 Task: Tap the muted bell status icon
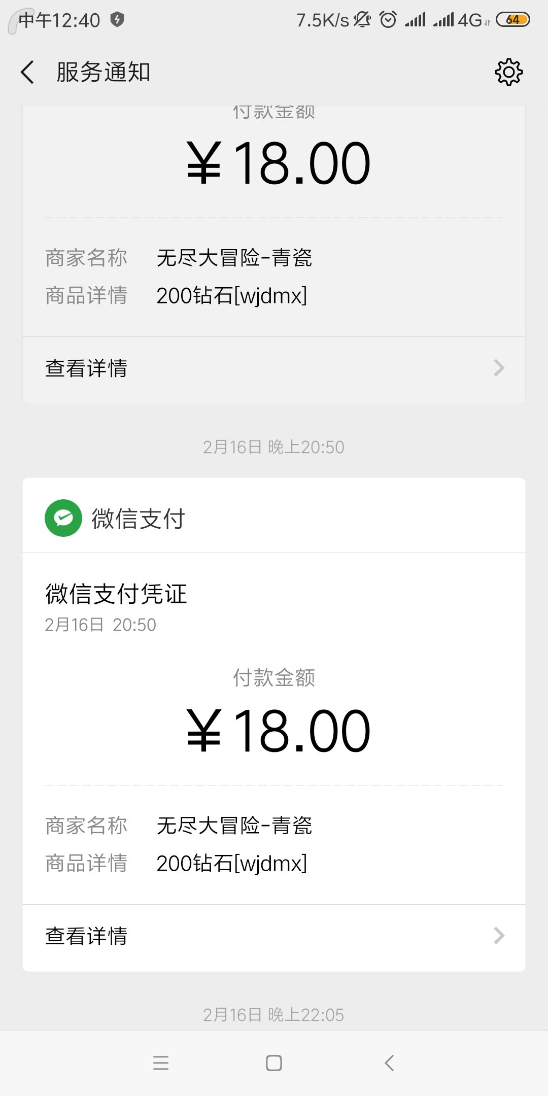[x=362, y=20]
